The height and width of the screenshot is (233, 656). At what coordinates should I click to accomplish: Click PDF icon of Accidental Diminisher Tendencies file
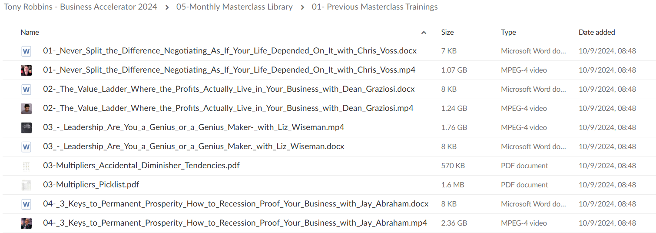(x=26, y=166)
